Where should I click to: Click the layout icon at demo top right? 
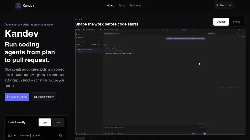coord(240,30)
